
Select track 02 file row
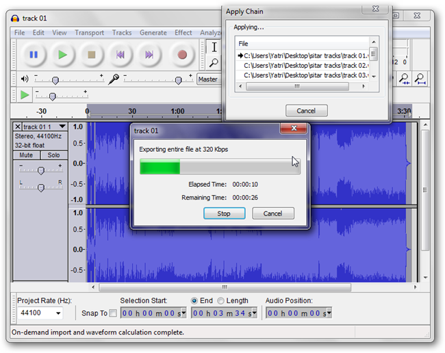[303, 66]
